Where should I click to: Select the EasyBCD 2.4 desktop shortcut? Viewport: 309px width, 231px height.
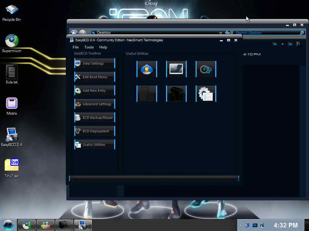coord(12,137)
